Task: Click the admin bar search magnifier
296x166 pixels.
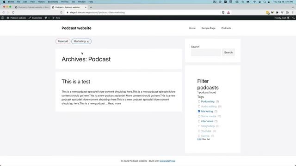Action: click(293, 18)
